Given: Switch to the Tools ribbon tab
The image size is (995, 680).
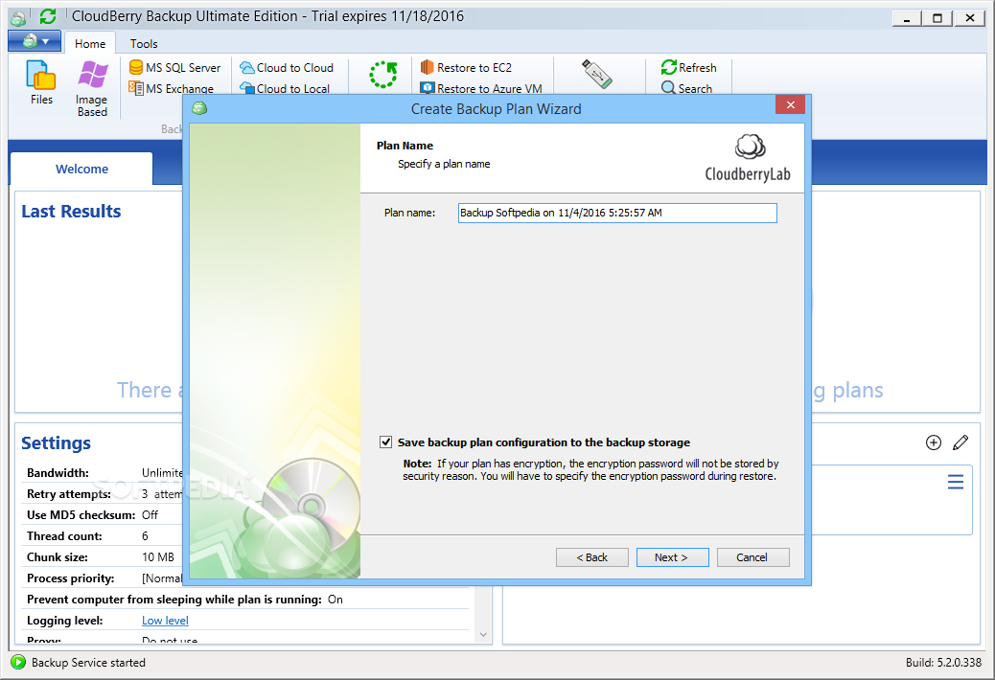Looking at the screenshot, I should [x=144, y=44].
